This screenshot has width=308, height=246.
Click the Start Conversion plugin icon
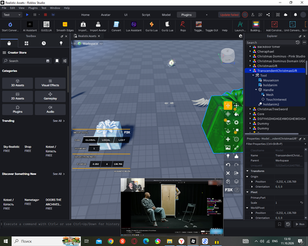click(x=10, y=25)
